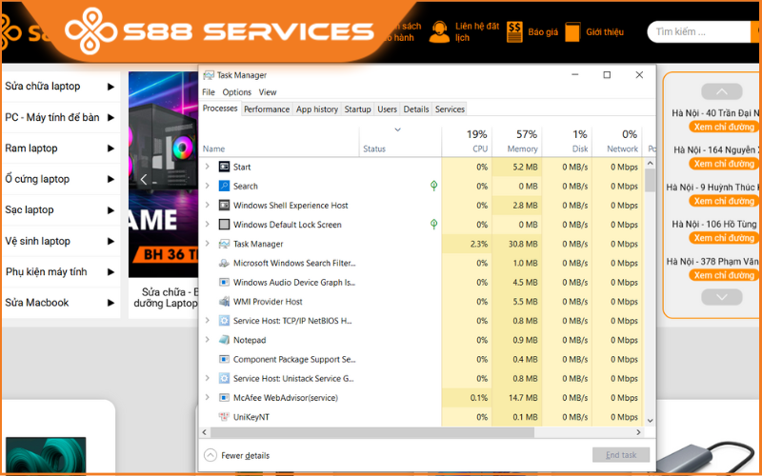Click Xem chỉ đường under Hà Nội - 40 Trần Đại
This screenshot has width=762, height=476.
pyautogui.click(x=724, y=127)
